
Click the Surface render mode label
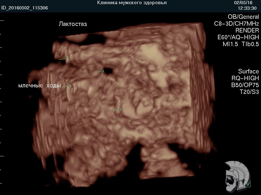(248, 71)
